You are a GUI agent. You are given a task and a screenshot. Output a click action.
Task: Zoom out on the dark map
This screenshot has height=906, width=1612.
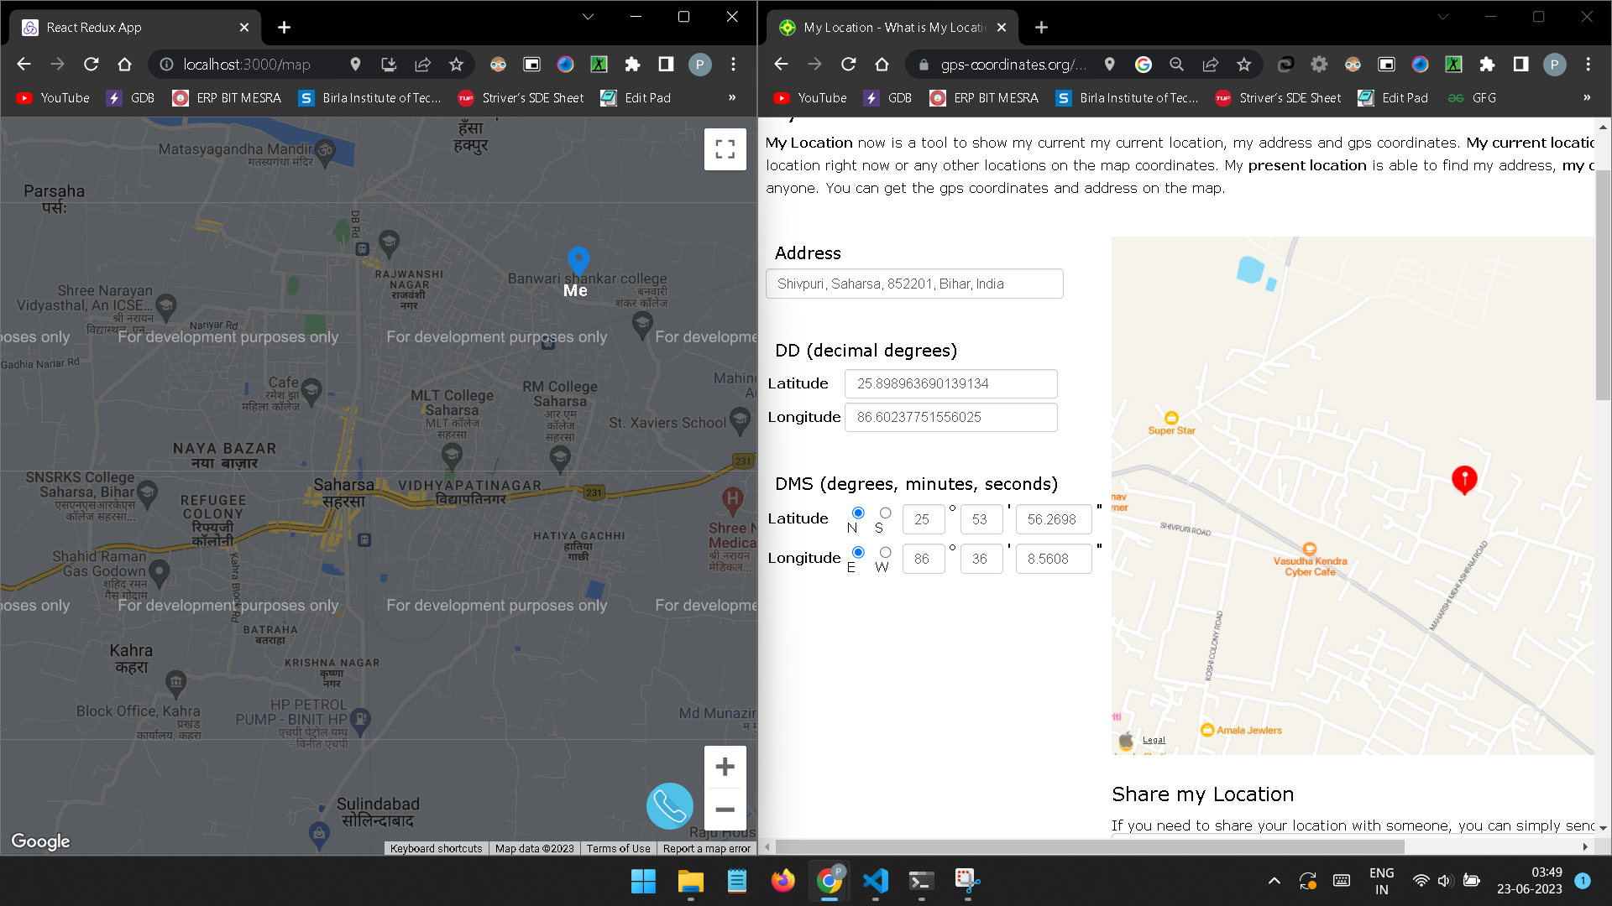[725, 810]
